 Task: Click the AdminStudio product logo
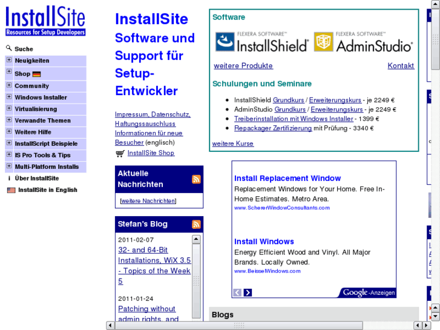point(363,42)
